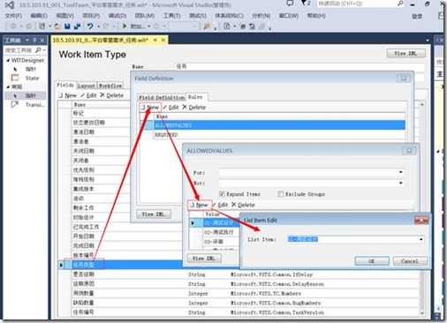
Task: Click the Work Item Name field
Action: [299, 66]
